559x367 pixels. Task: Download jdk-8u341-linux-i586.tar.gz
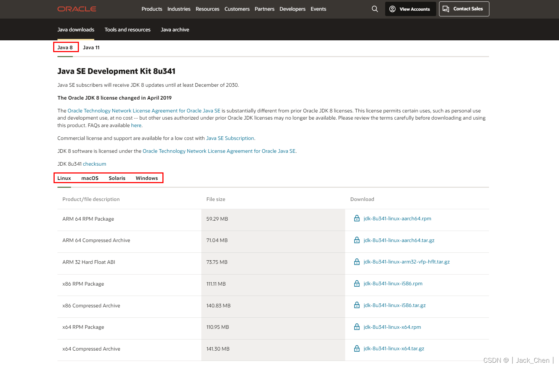(x=395, y=305)
